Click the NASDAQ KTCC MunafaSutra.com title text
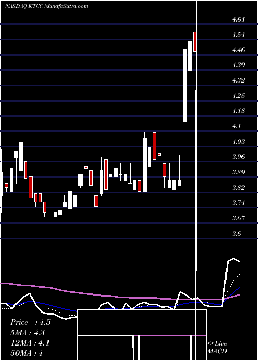The width and height of the screenshot is (258, 361). [46, 6]
